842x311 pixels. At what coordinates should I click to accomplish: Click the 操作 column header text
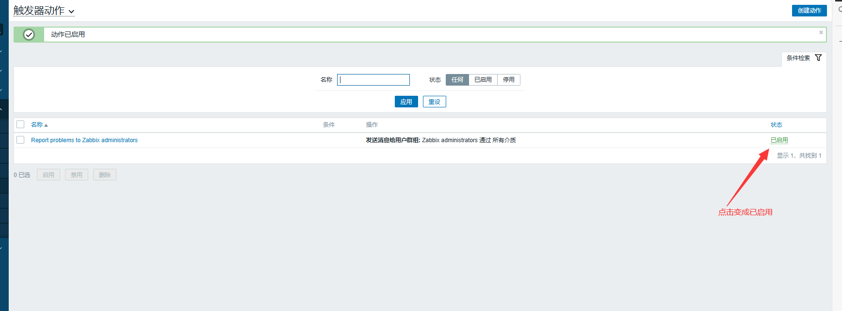(x=372, y=125)
